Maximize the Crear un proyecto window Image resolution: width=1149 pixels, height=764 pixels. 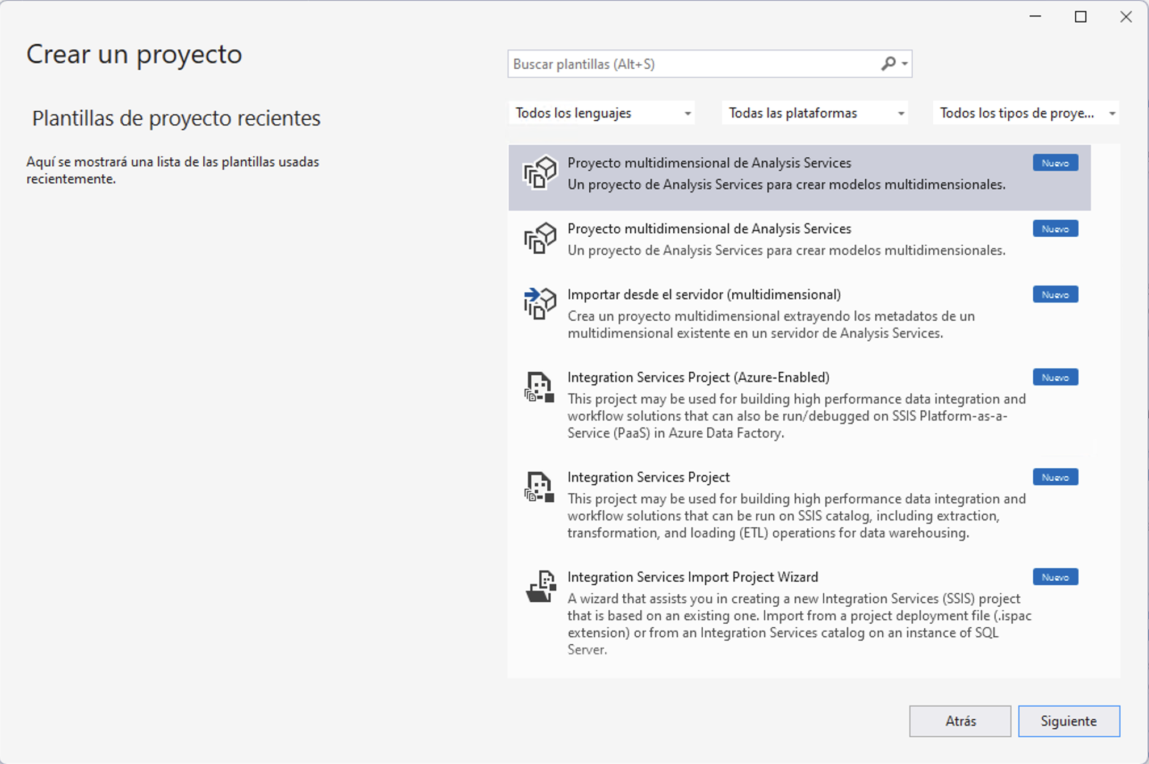pyautogui.click(x=1081, y=17)
